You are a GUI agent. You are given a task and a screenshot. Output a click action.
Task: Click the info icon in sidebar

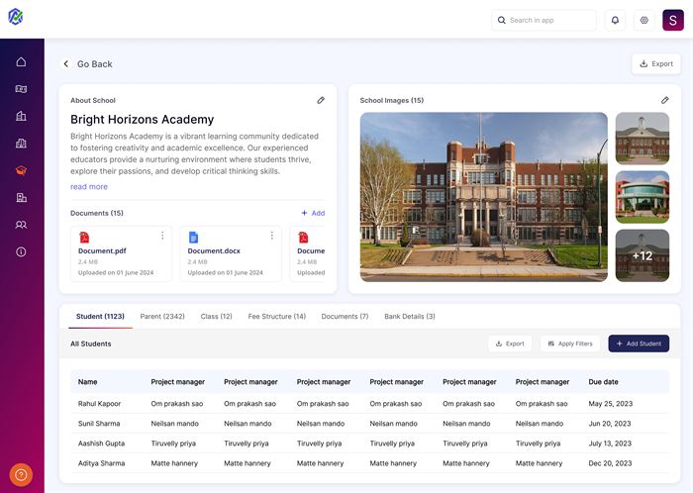tap(21, 252)
